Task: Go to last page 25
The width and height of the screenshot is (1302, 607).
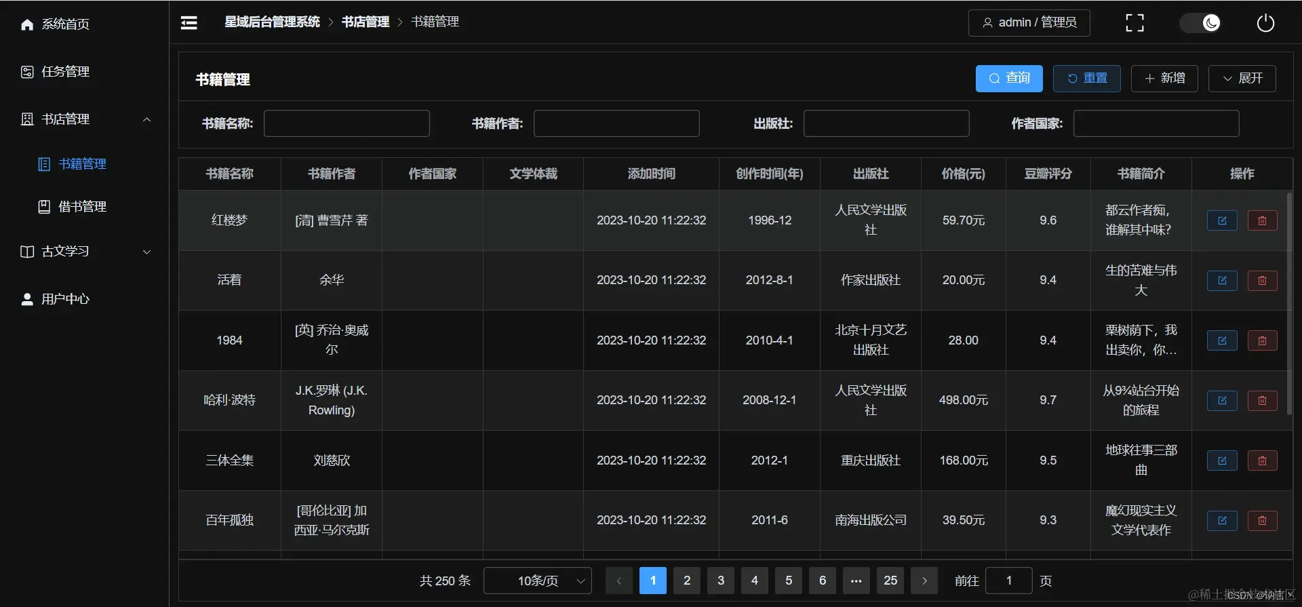Action: coord(890,581)
